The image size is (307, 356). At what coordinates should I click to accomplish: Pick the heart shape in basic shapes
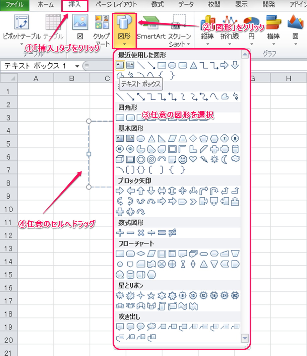193,159
